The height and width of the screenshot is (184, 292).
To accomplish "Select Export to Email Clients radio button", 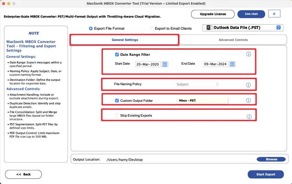I will (152, 29).
